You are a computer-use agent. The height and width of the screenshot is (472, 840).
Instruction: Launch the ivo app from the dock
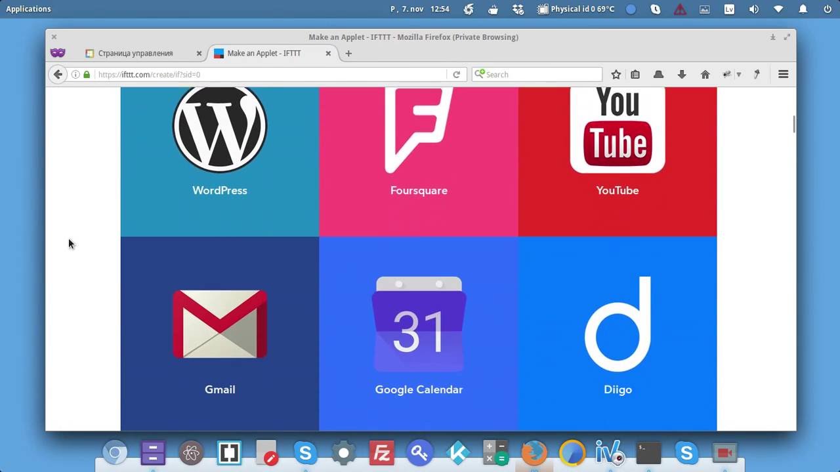(610, 453)
